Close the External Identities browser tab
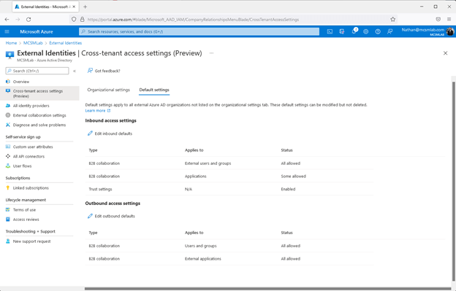Screen dimensions: 456x291 (74, 7)
